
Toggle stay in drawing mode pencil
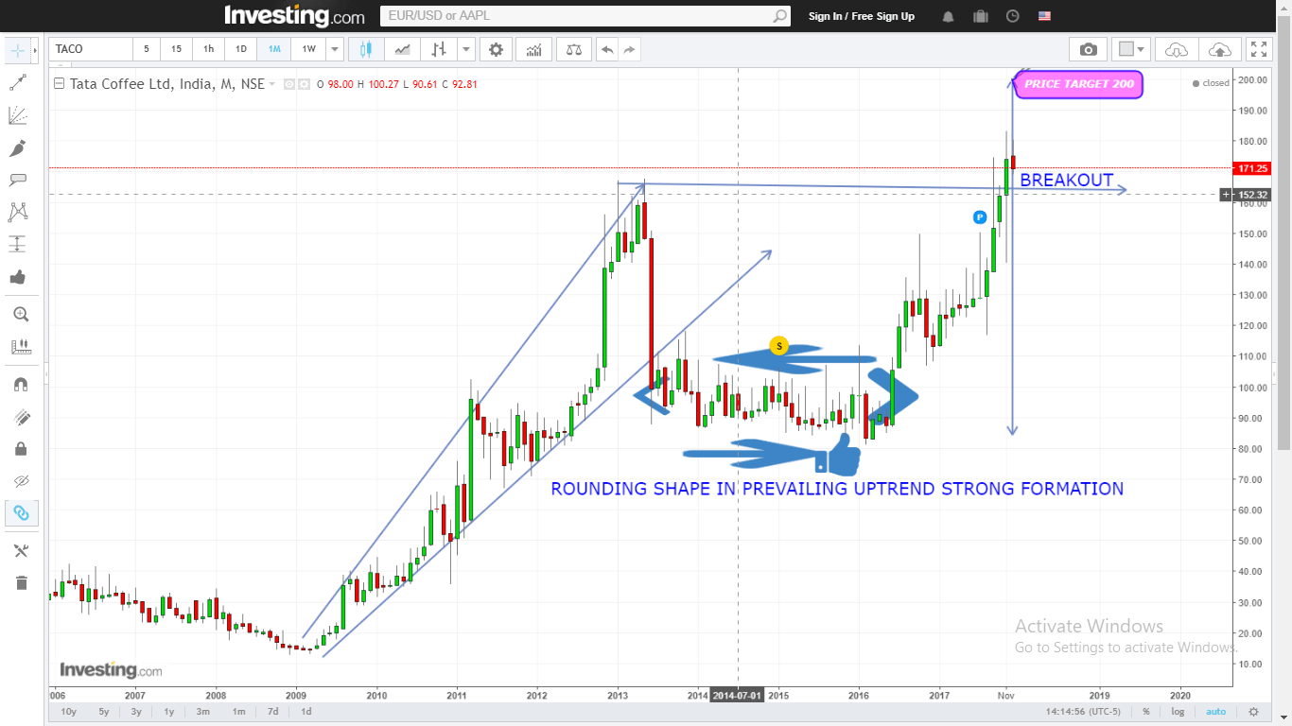(21, 417)
